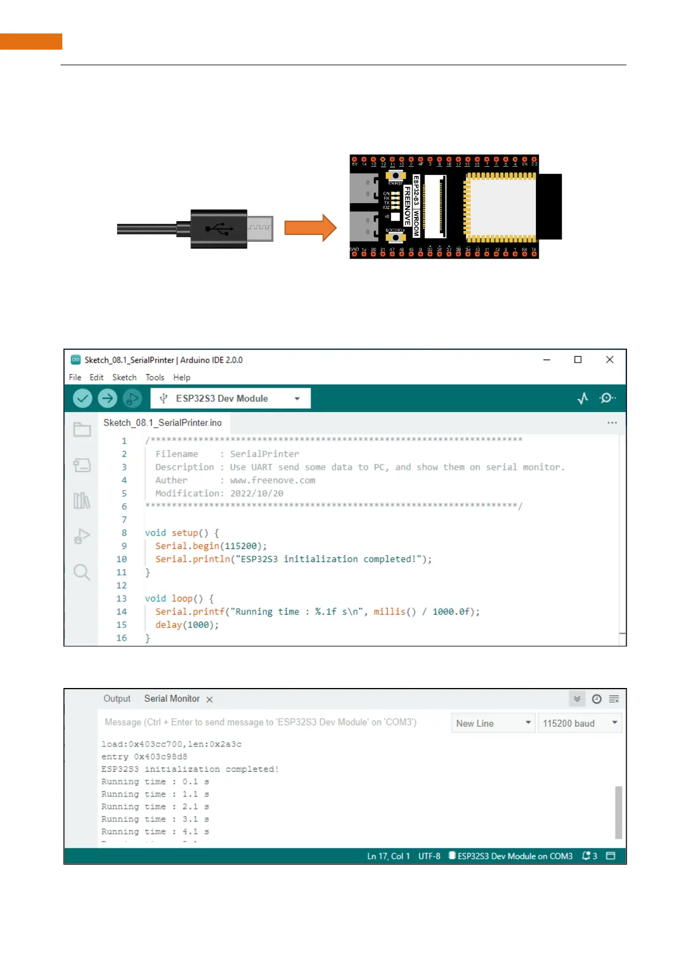Open the Sketch menu
Viewport: 687px width, 972px height.
coord(125,377)
